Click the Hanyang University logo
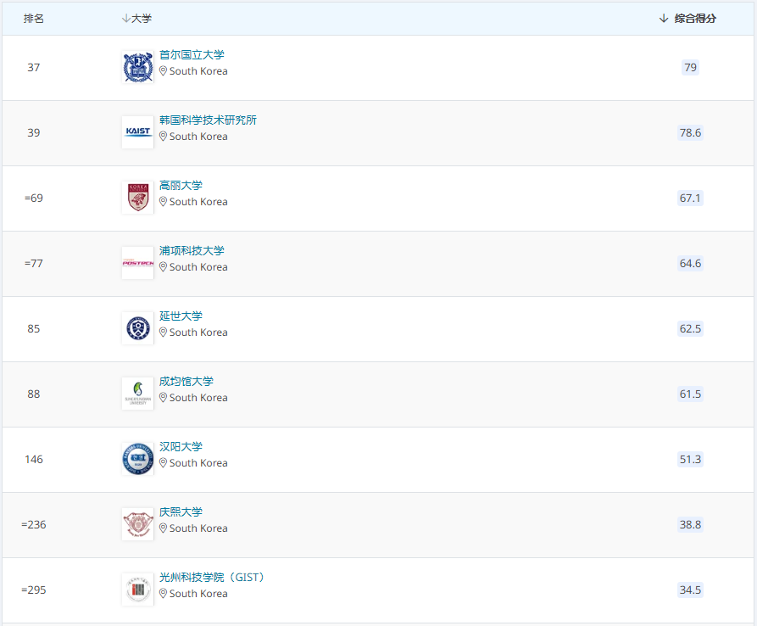The width and height of the screenshot is (757, 626). tap(137, 459)
